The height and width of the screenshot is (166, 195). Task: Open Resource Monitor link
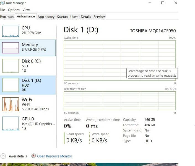click(54, 156)
